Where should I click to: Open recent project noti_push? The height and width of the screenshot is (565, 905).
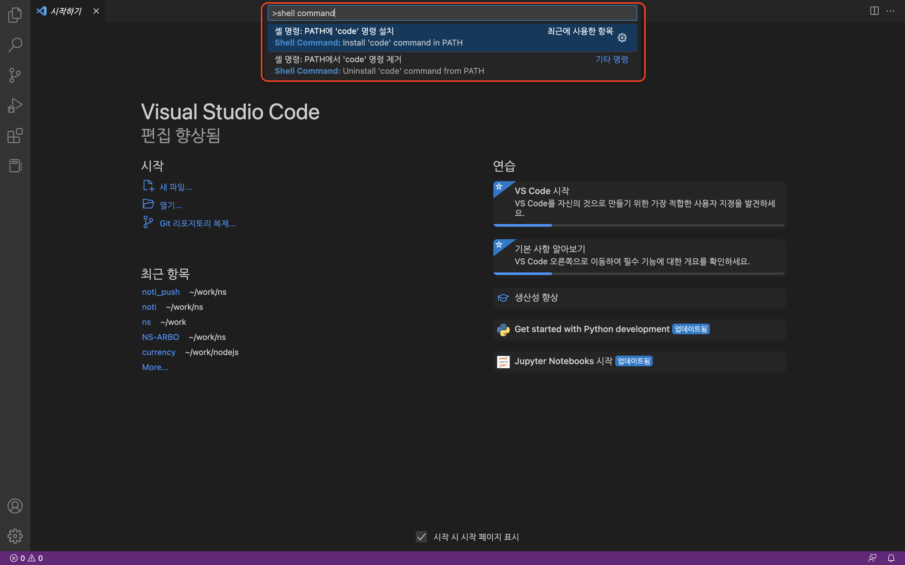point(161,292)
